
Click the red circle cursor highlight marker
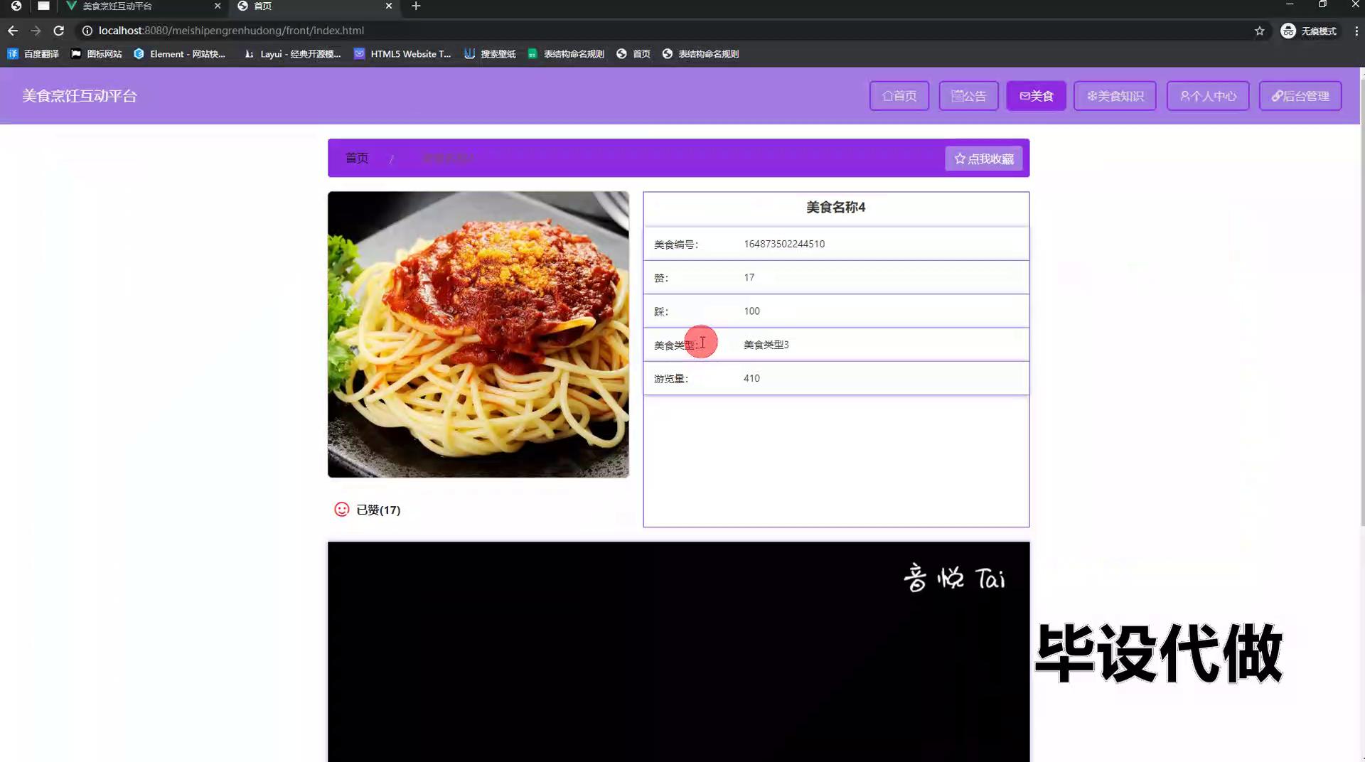[702, 342]
